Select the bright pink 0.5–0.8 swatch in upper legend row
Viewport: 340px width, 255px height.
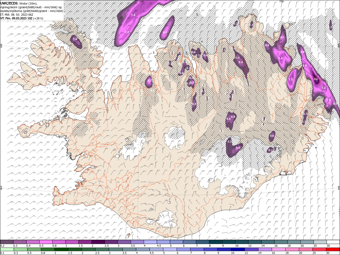click(x=46, y=242)
